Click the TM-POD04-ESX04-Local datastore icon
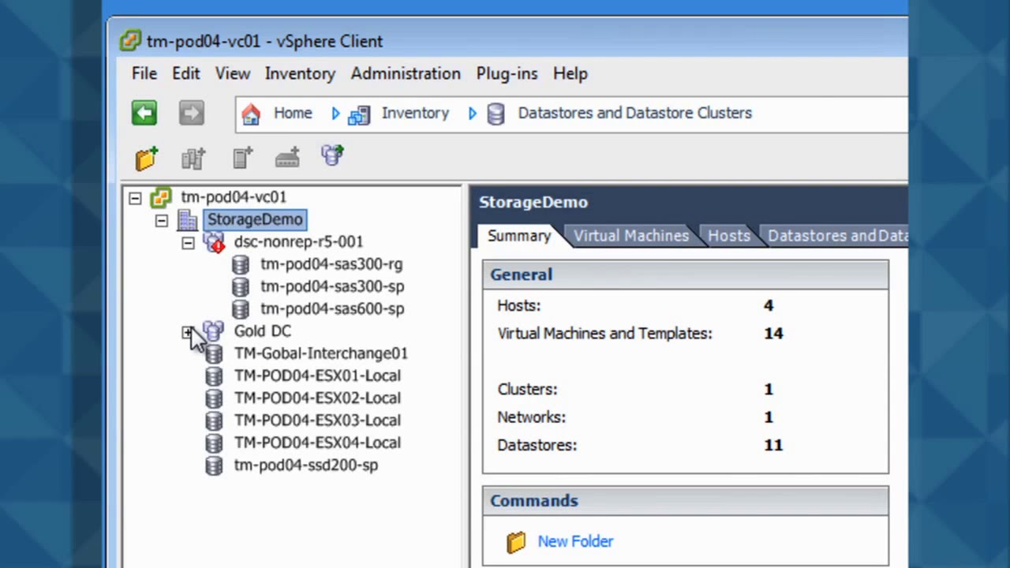Screen dimensions: 1010x568 click(x=214, y=443)
